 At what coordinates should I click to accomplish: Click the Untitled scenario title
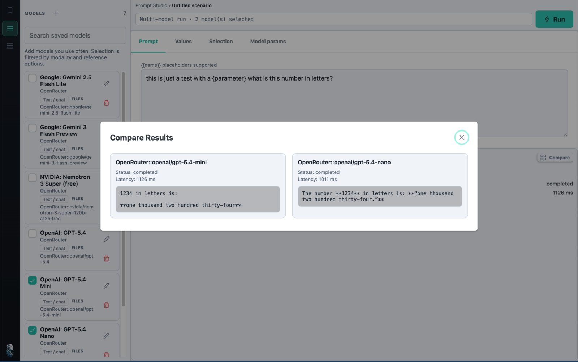pos(192,5)
